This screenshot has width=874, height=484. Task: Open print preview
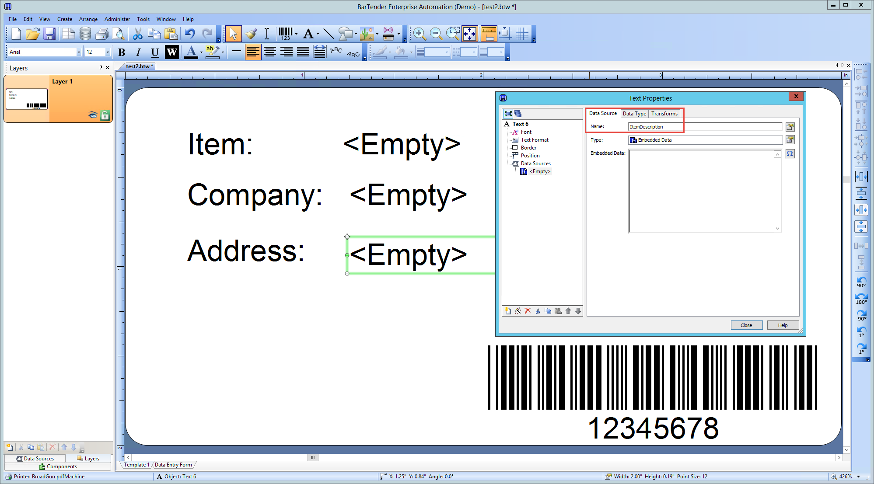pos(118,34)
